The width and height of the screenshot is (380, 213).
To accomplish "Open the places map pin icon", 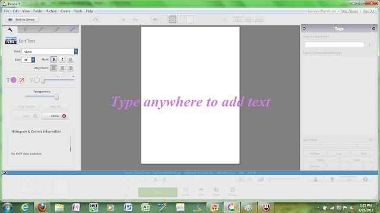I will [x=332, y=179].
